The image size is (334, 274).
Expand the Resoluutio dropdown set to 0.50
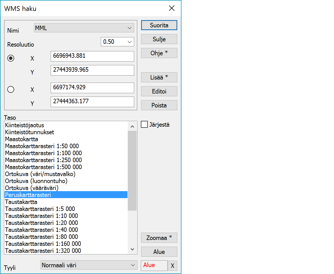point(117,42)
